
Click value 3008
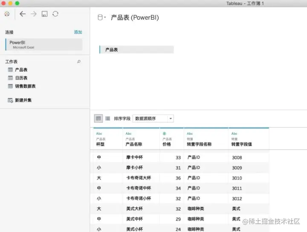(x=237, y=158)
